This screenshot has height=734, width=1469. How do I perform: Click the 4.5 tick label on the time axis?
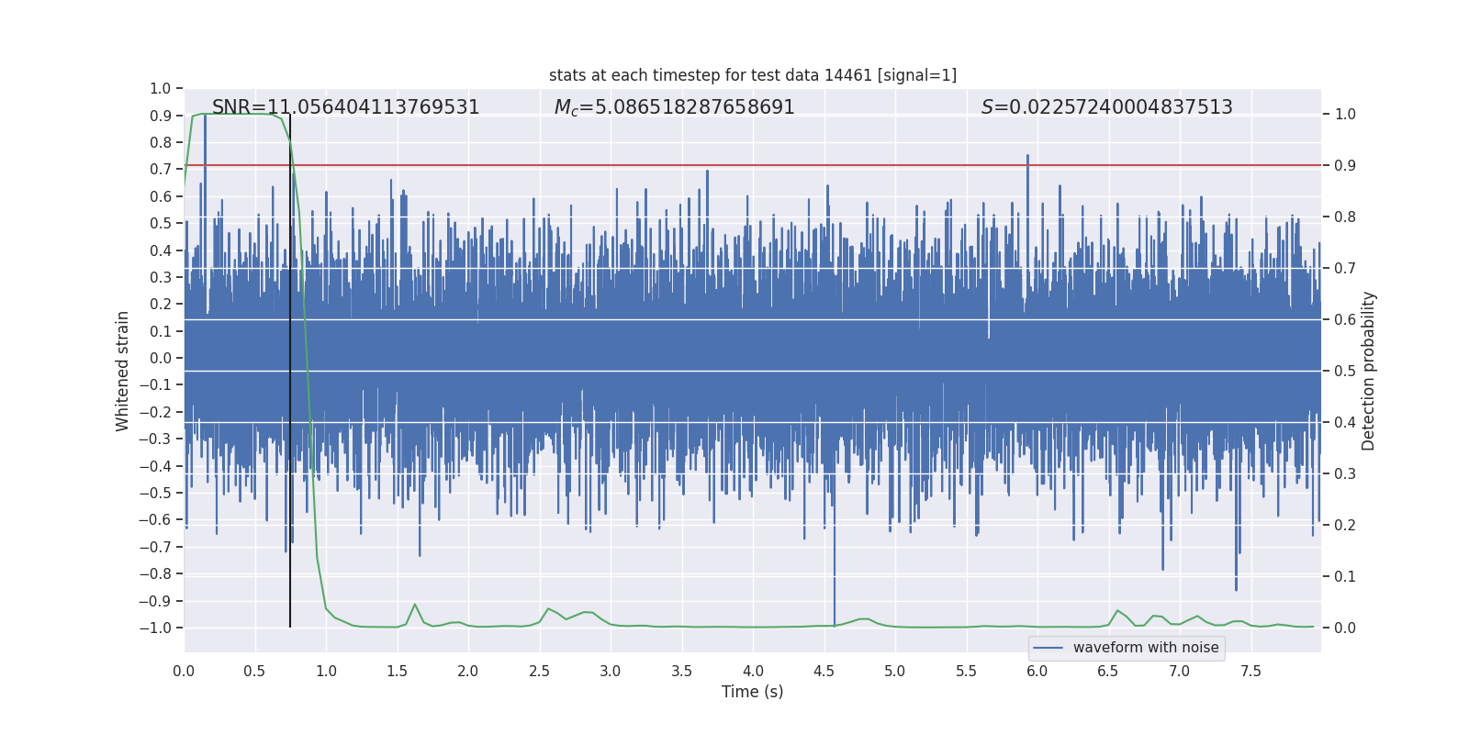click(824, 672)
